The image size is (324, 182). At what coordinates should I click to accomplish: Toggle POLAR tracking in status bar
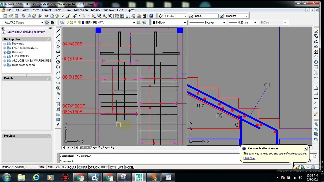click(72, 167)
